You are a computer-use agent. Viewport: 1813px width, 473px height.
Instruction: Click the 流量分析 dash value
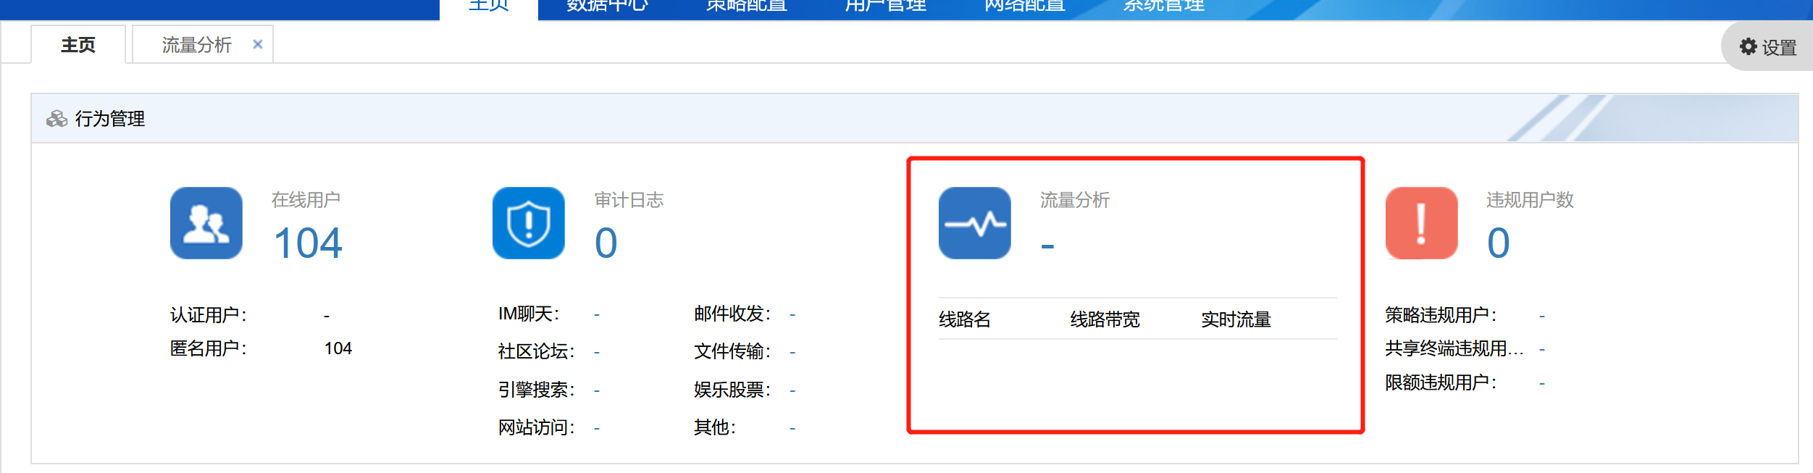[1047, 247]
